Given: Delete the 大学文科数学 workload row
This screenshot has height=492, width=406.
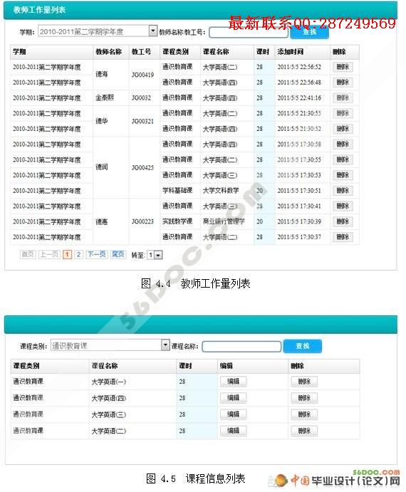Looking at the screenshot, I should point(343,190).
